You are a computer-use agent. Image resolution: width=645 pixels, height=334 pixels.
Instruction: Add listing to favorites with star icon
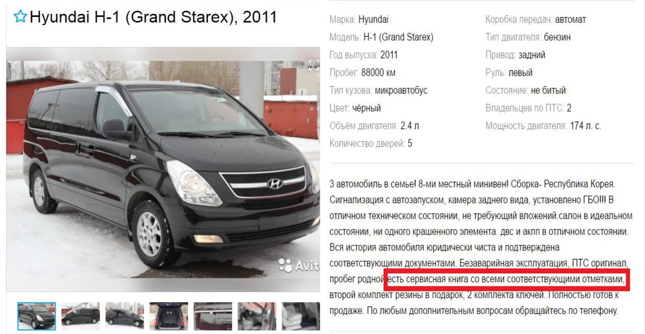point(20,16)
